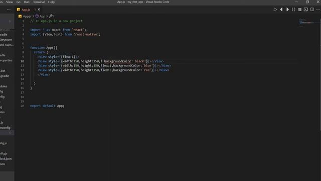This screenshot has width=321, height=181.
Task: Click the 'react-native' import string
Action: click(x=86, y=34)
